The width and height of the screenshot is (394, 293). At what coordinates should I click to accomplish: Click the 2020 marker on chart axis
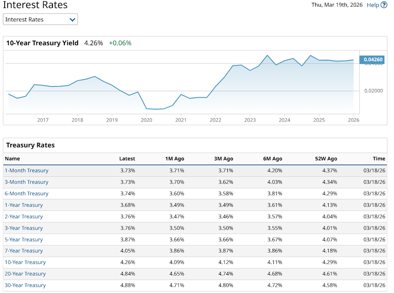146,120
